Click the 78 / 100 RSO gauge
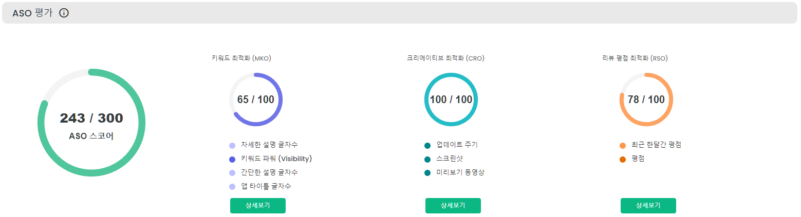 tap(646, 100)
